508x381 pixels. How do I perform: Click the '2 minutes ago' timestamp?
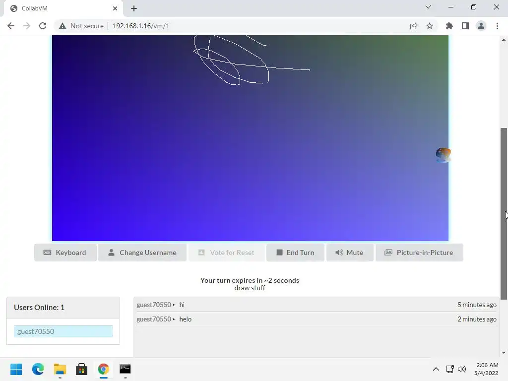477,319
